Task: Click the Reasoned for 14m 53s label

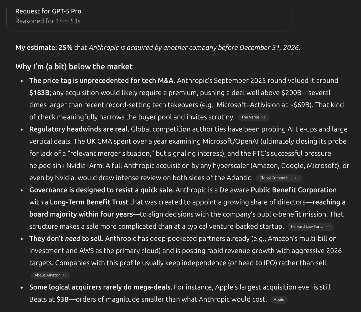Action: coord(48,21)
